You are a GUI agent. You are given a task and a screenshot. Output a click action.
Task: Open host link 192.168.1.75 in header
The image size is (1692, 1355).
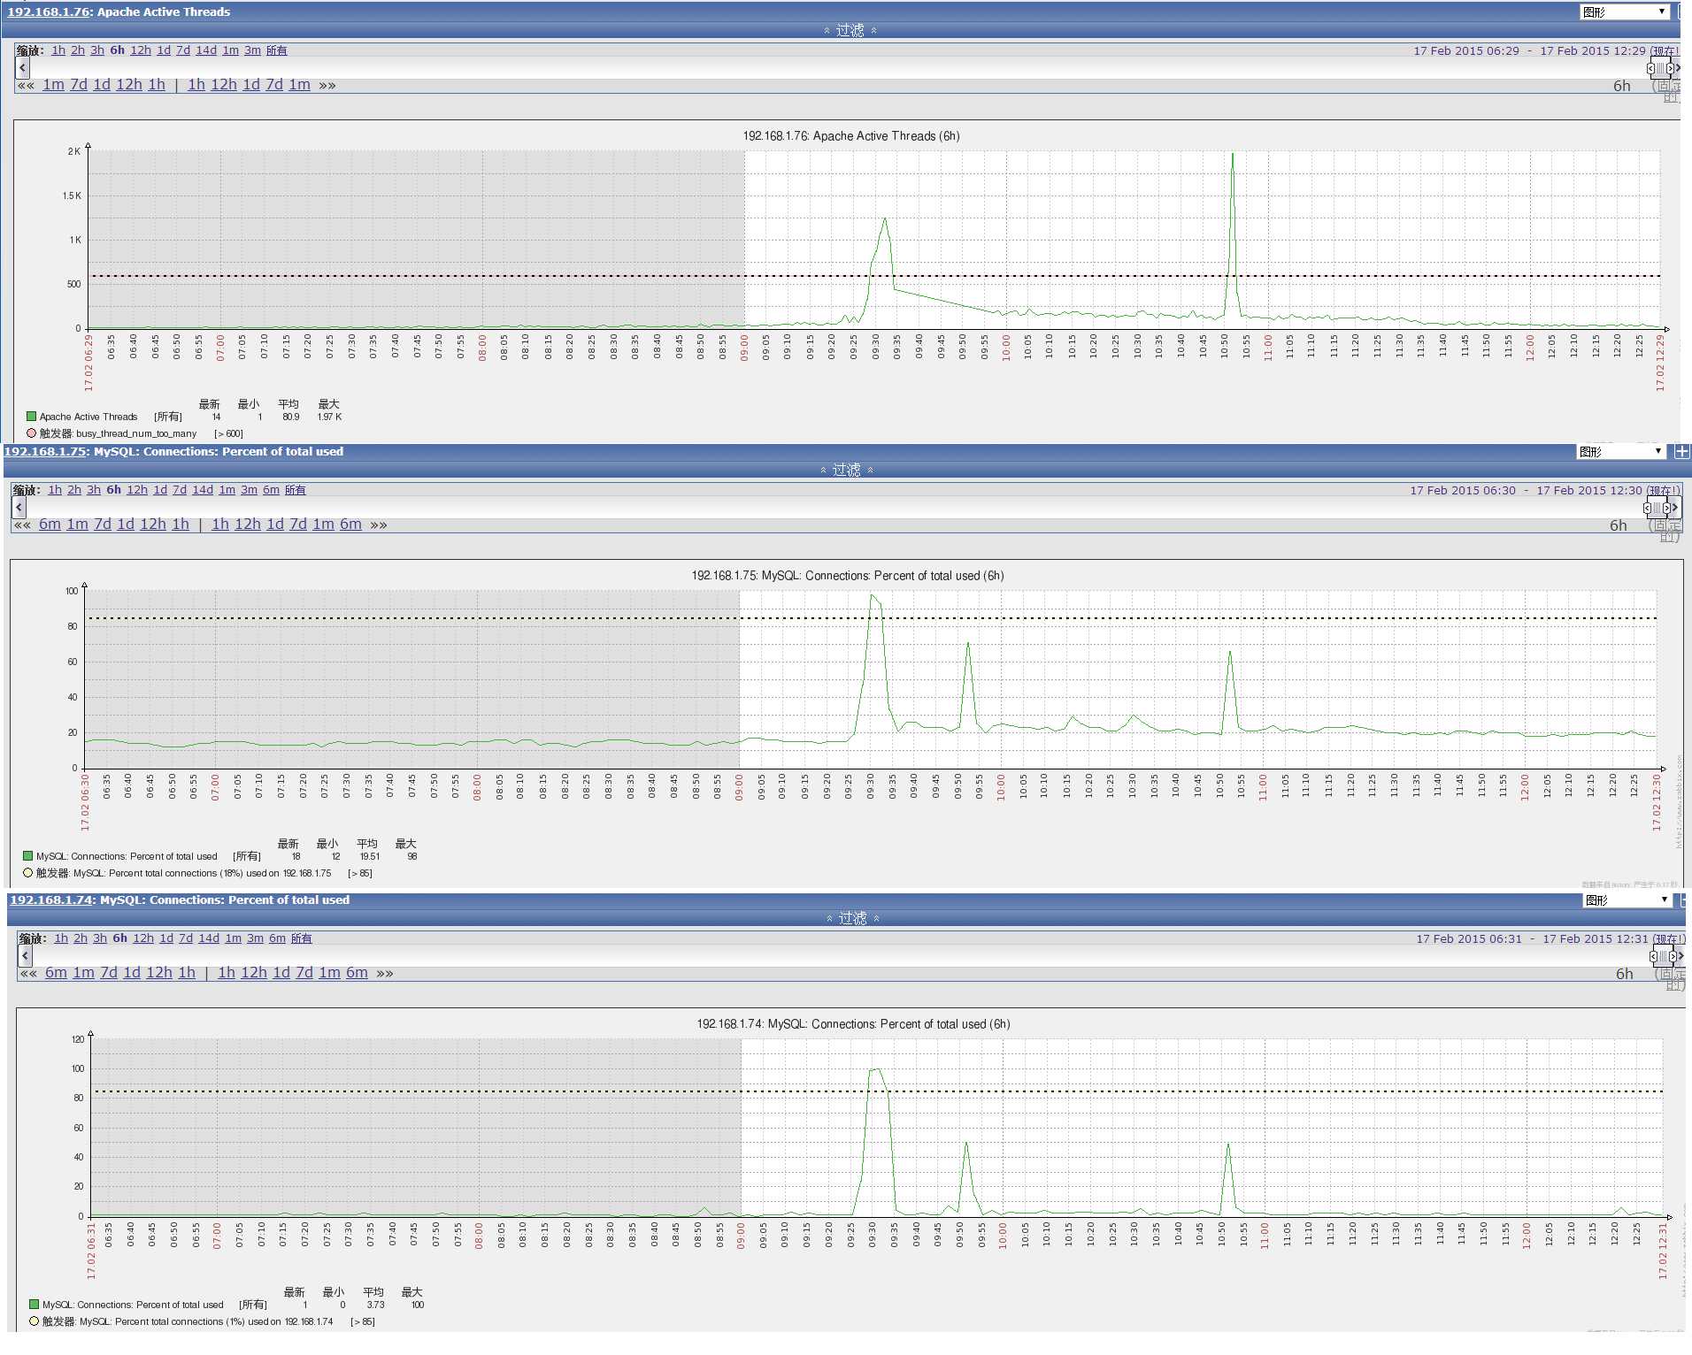(45, 451)
